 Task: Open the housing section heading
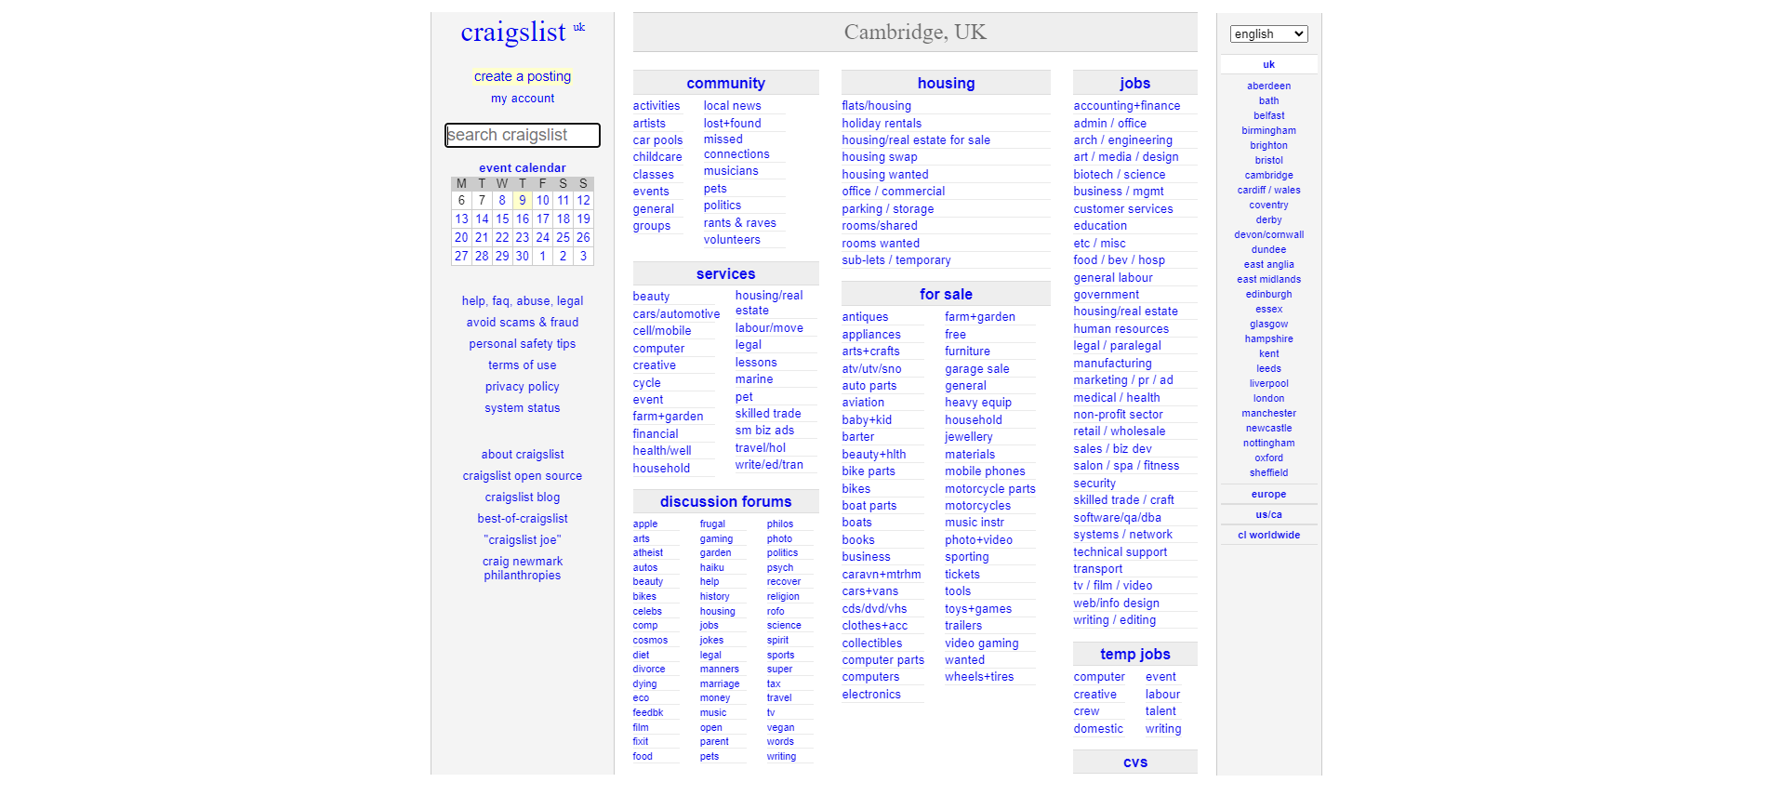(x=946, y=84)
